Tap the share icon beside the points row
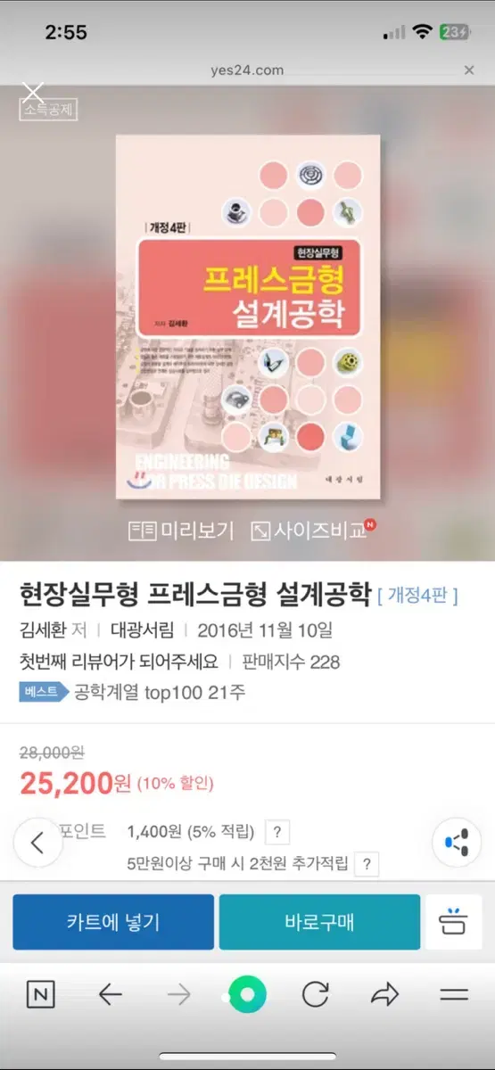The width and height of the screenshot is (495, 1070). click(457, 842)
